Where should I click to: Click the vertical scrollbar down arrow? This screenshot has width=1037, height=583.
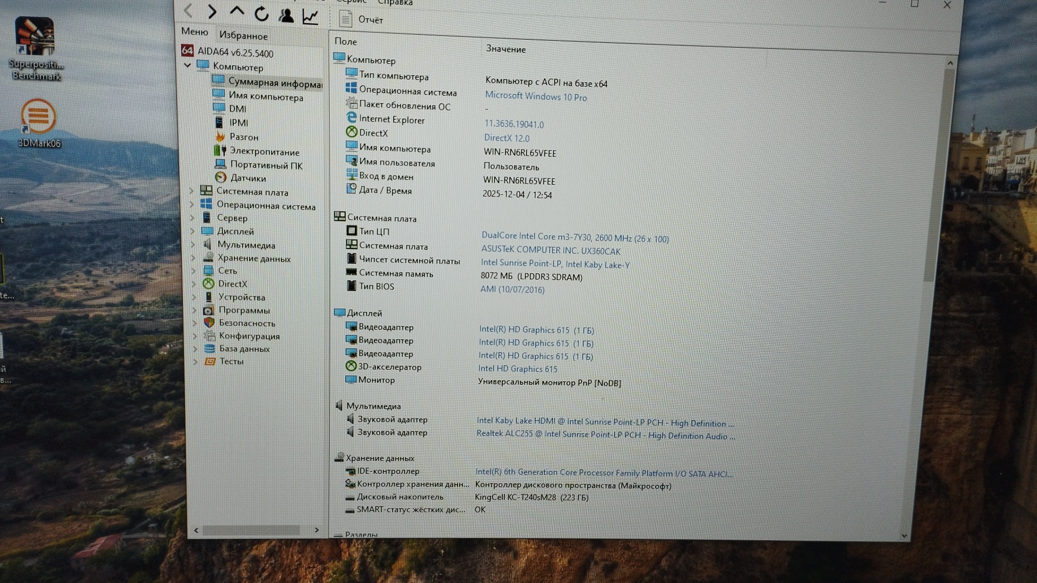pos(904,535)
